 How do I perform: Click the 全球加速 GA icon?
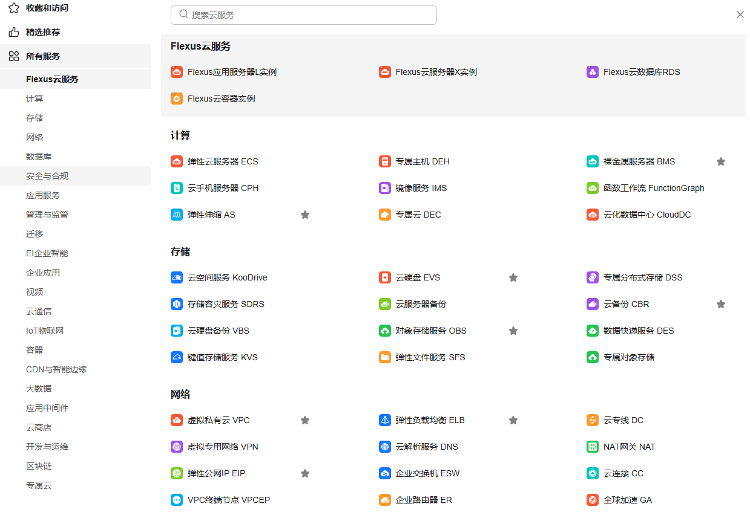click(x=593, y=500)
